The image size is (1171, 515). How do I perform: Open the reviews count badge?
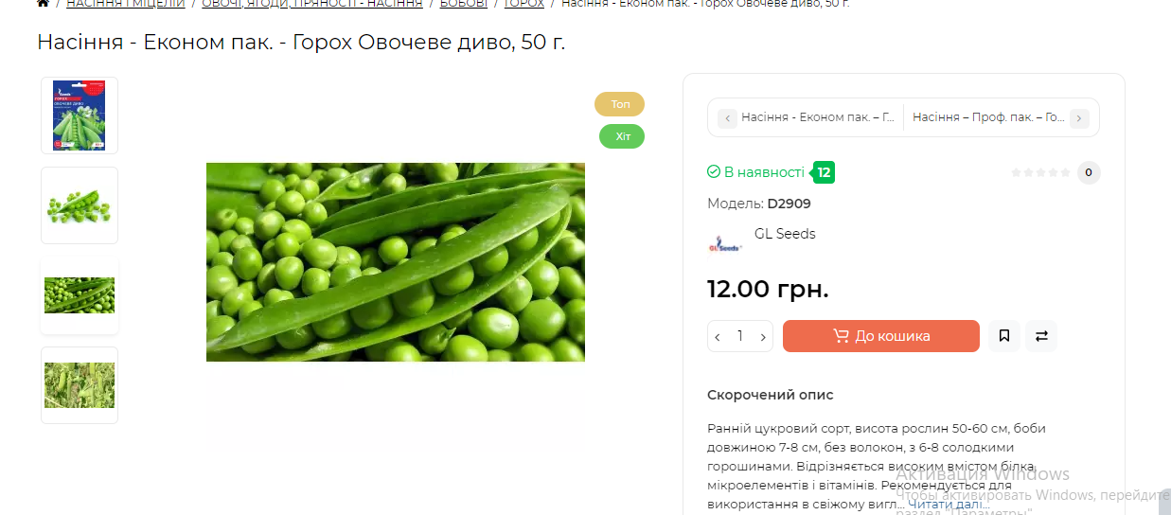(1089, 172)
